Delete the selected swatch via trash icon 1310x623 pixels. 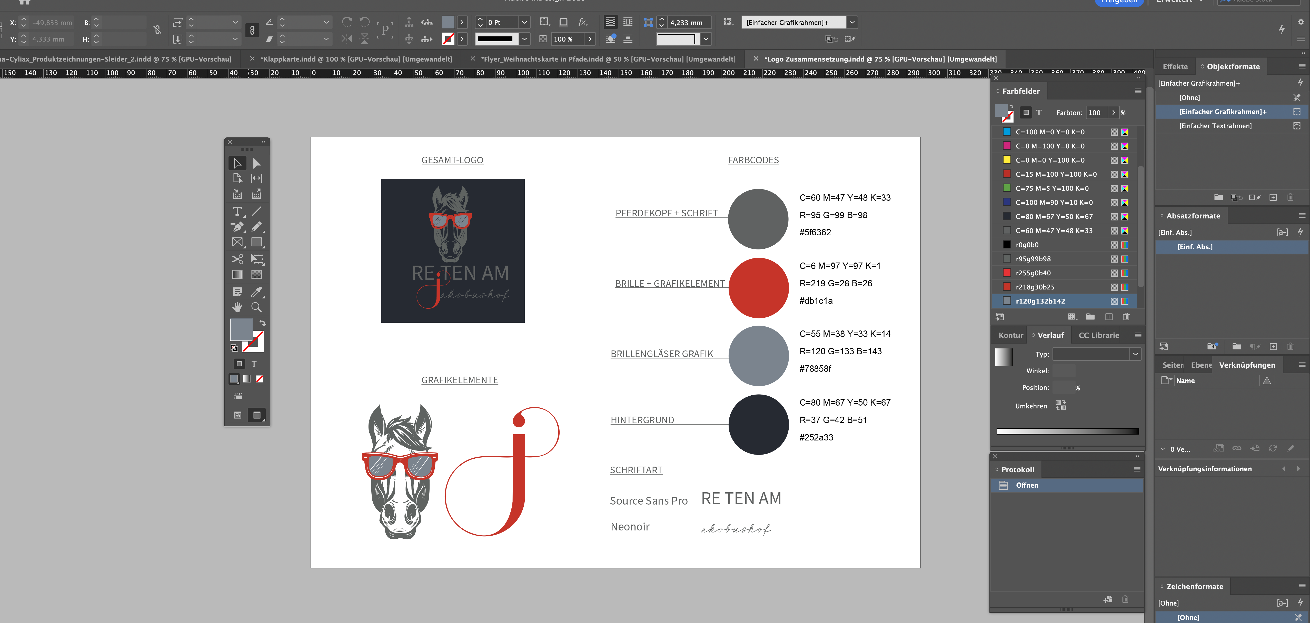point(1126,316)
